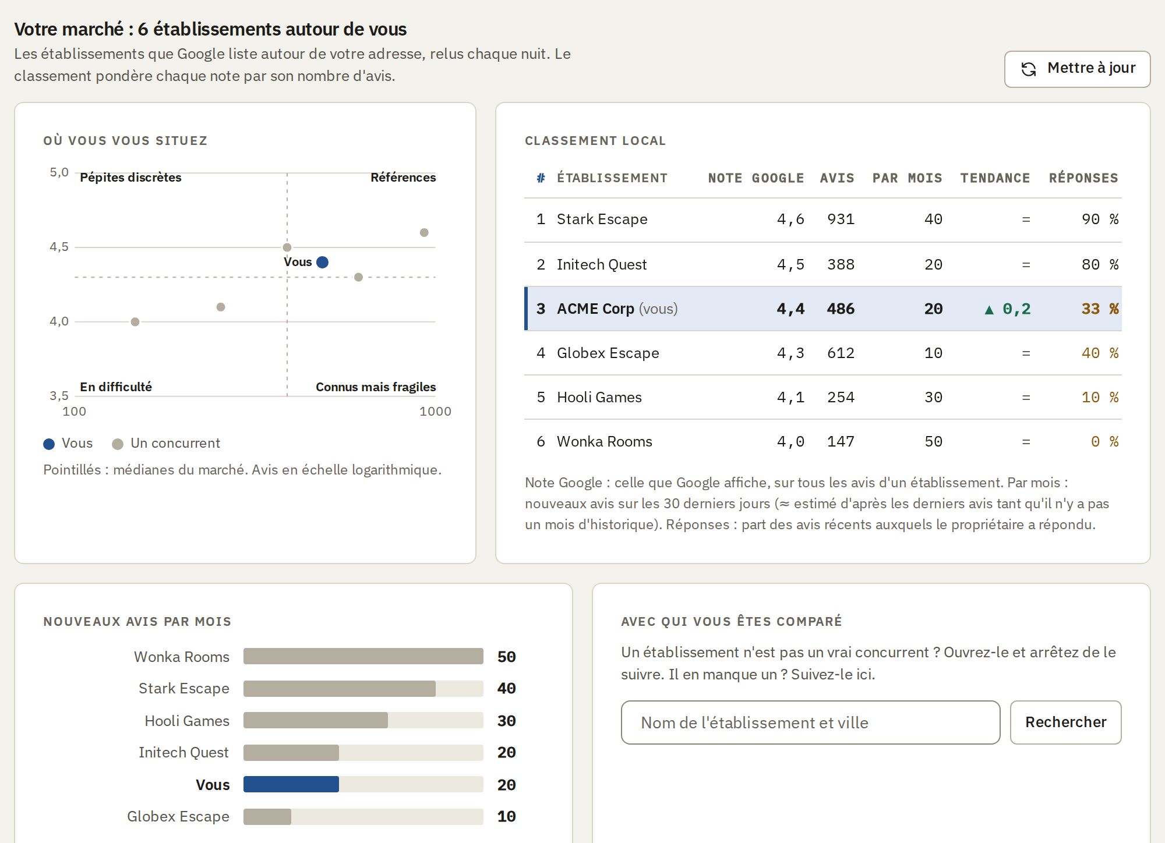Click the Globex Escape bar showing 10
Viewport: 1165px width, 843px height.
267,817
